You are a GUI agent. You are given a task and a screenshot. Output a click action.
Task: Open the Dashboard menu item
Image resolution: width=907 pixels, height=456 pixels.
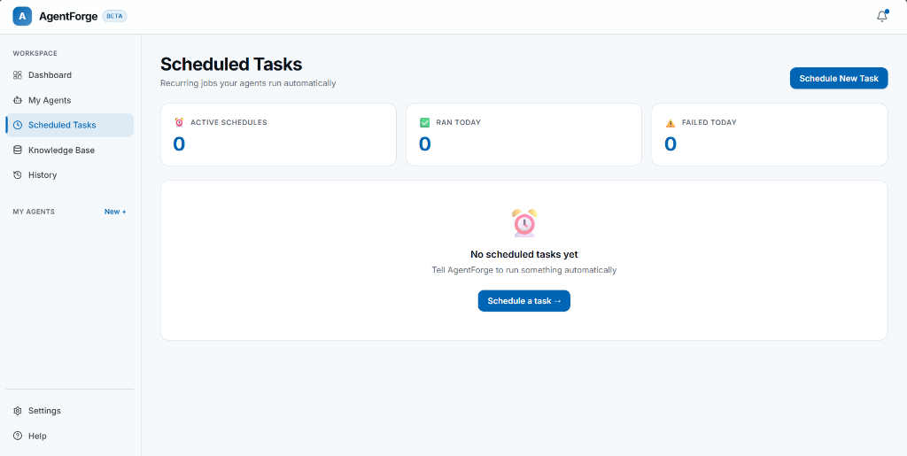[x=69, y=75]
